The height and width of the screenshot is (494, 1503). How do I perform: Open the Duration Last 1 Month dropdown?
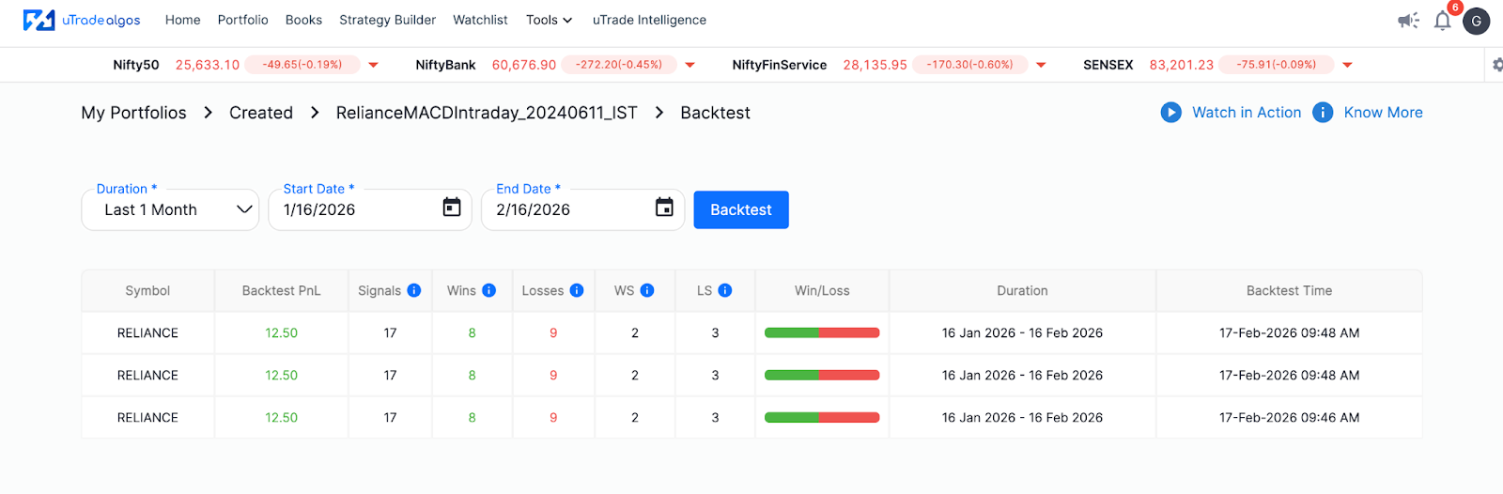pyautogui.click(x=170, y=209)
